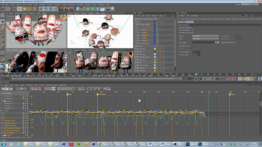The width and height of the screenshot is (262, 147).
Task: Check the Constant Velocity checkbox
Action: pos(193,33)
